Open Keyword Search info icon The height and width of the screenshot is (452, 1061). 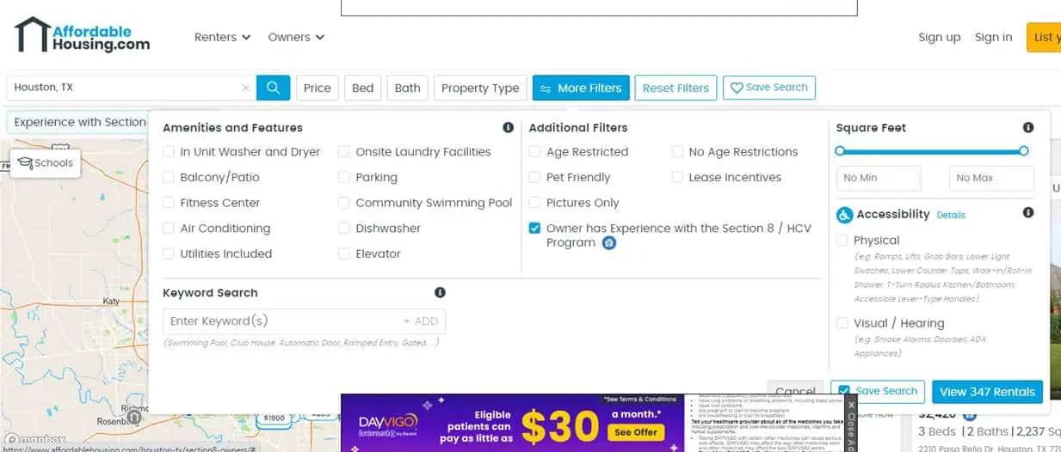(x=440, y=292)
